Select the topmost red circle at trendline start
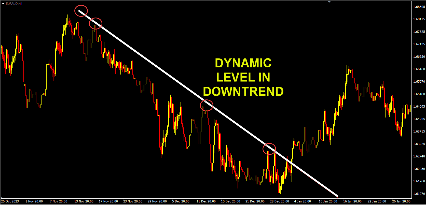 pyautogui.click(x=81, y=11)
